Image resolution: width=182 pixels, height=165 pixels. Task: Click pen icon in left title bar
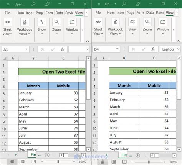click(x=47, y=4)
